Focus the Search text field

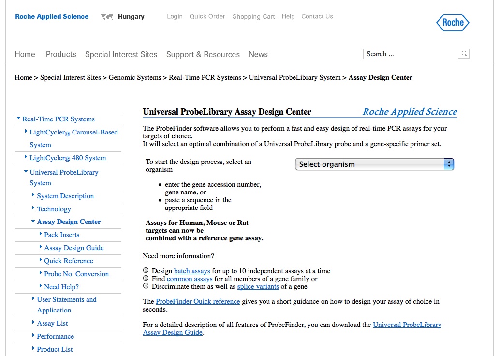(411, 54)
